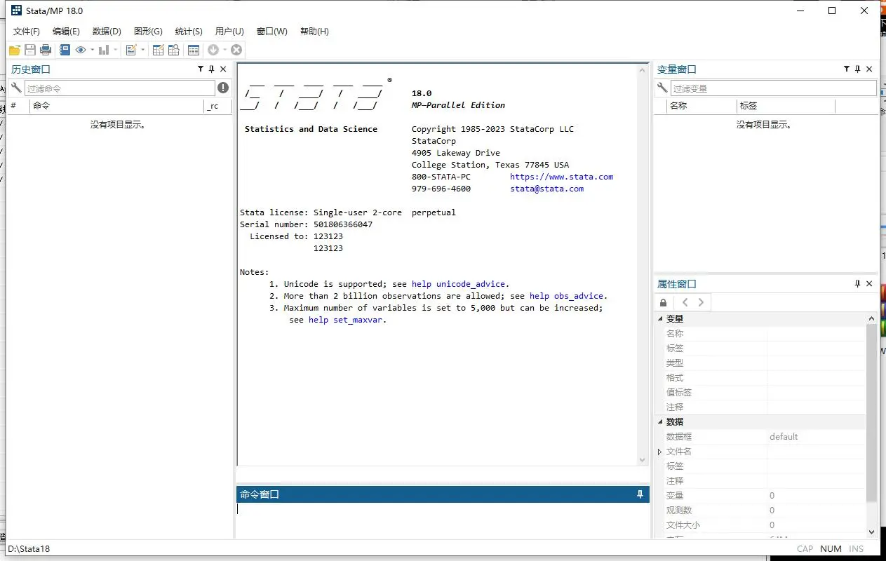Image resolution: width=886 pixels, height=561 pixels.
Task: Click the Print toolbar icon
Action: (45, 49)
